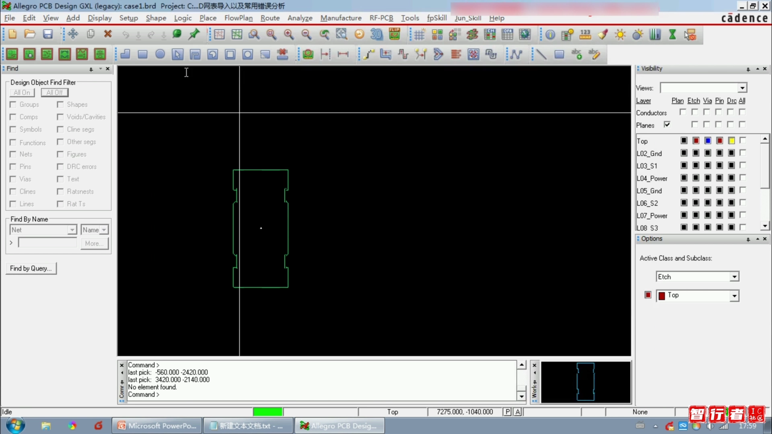Toggle the grid display icon

pyautogui.click(x=419, y=35)
